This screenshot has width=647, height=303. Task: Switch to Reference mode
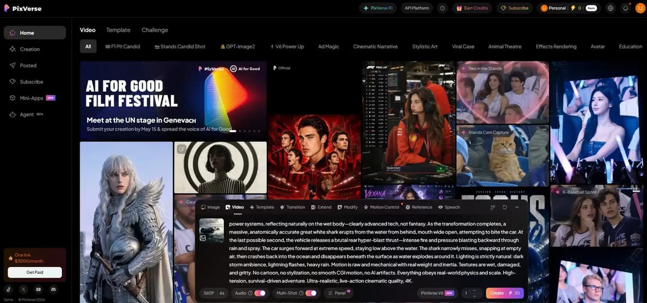pyautogui.click(x=419, y=207)
